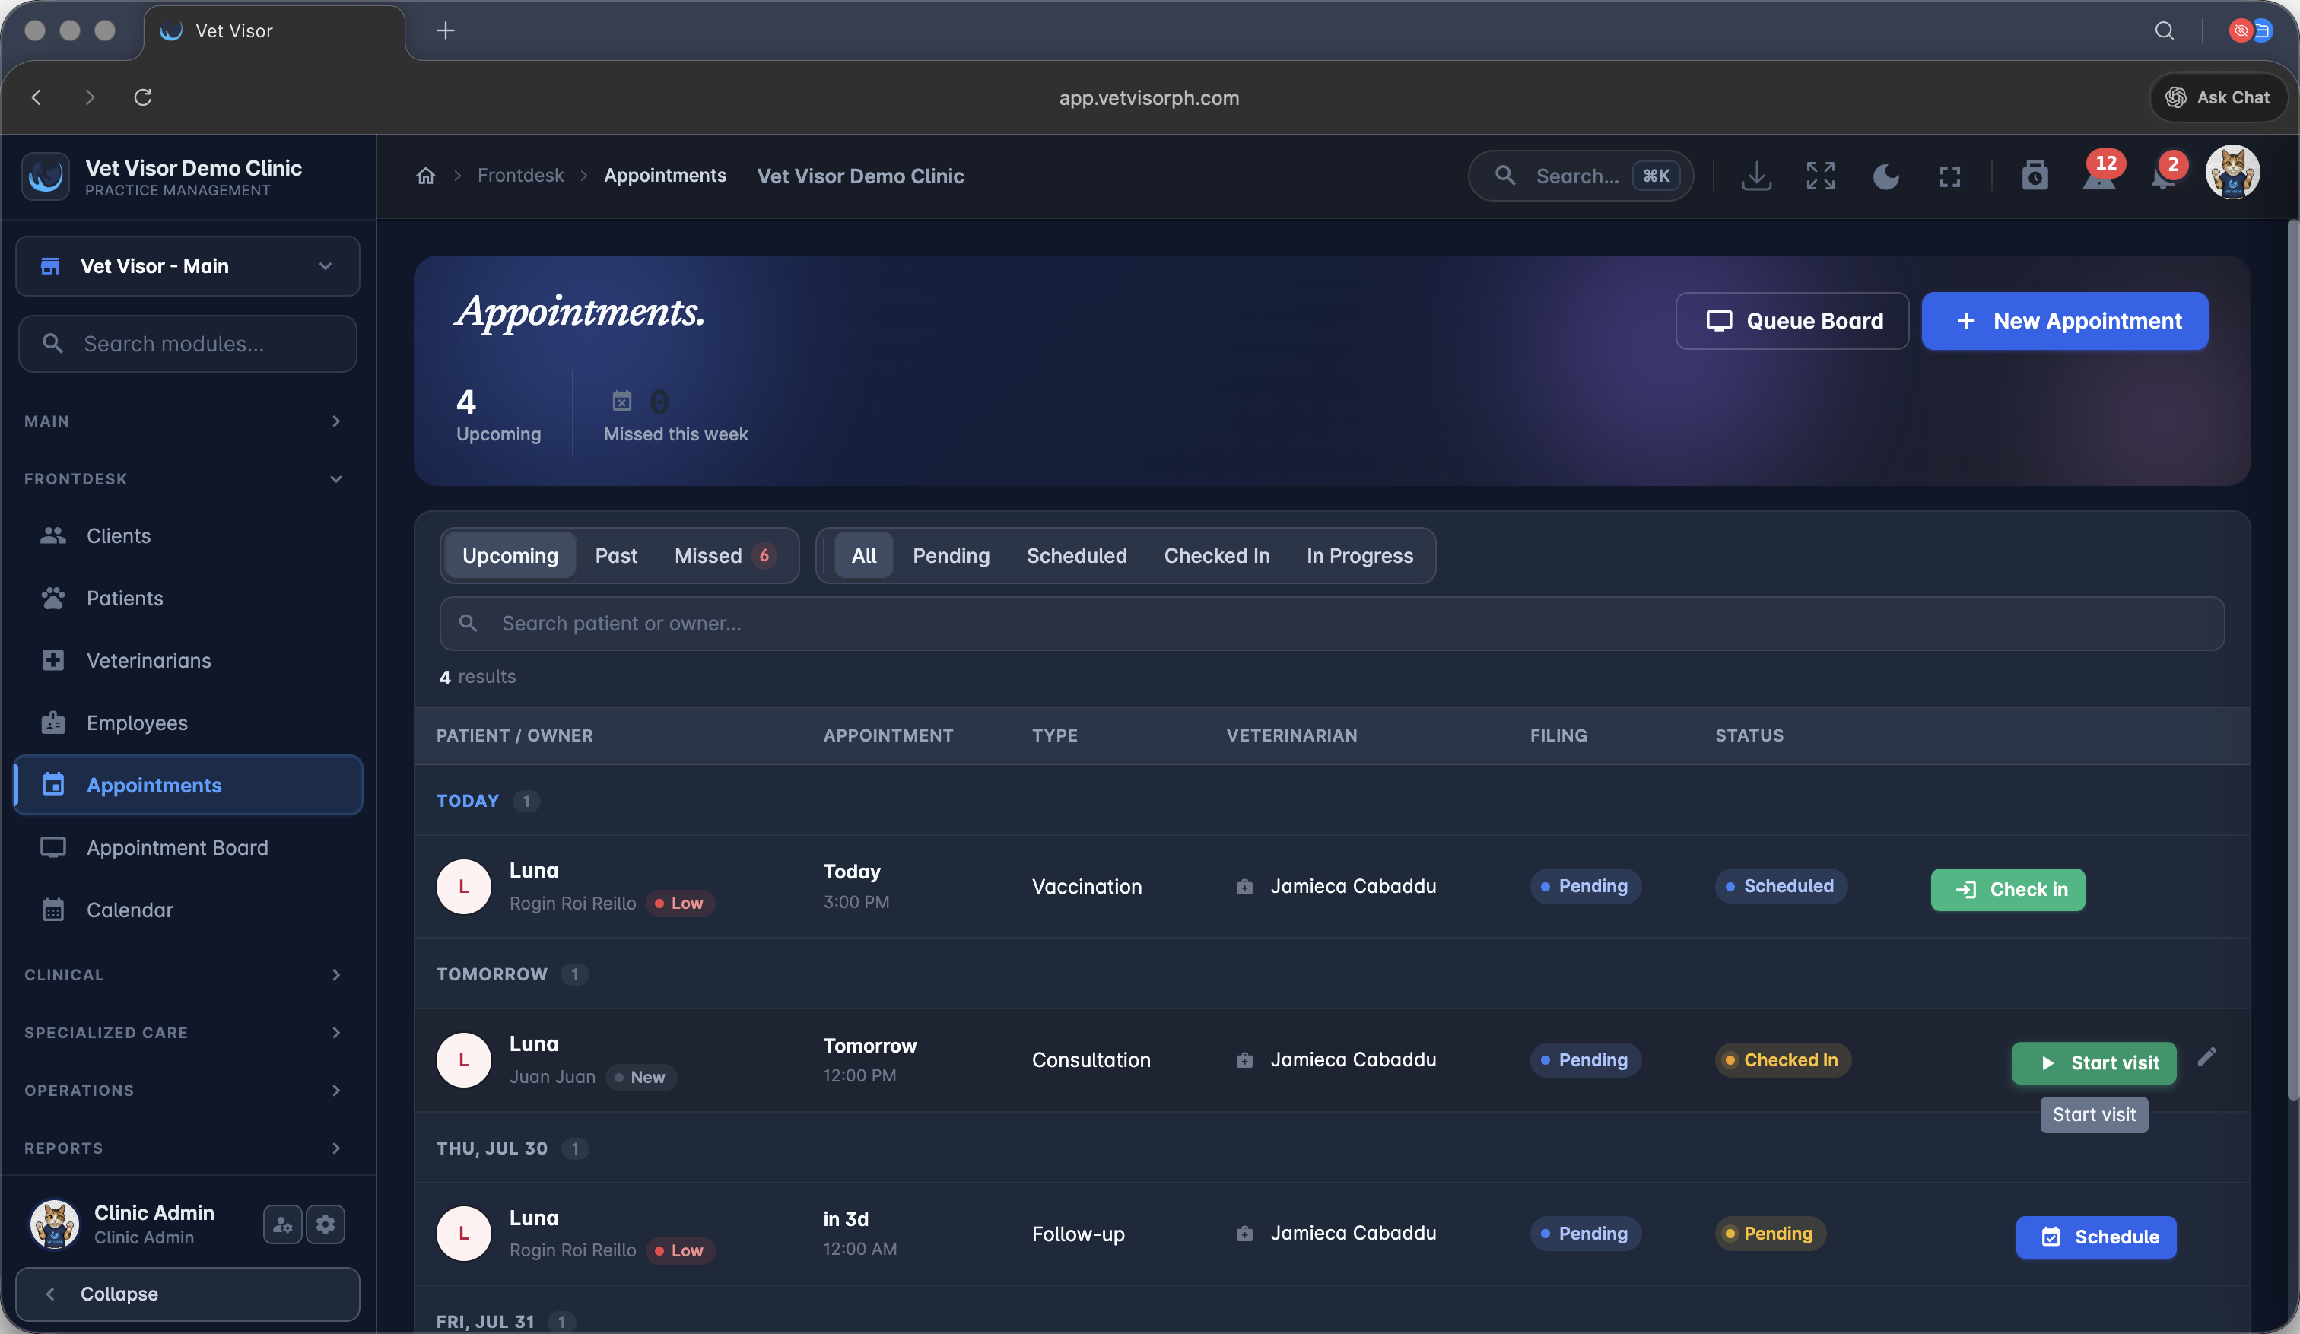
Task: Click the browser address bar URL
Action: coord(1149,97)
